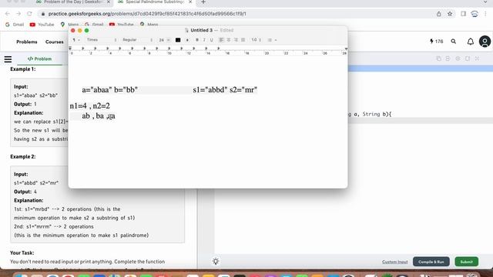Click the editor settings gear icon
Image resolution: width=493 pixels, height=277 pixels.
click(458, 58)
